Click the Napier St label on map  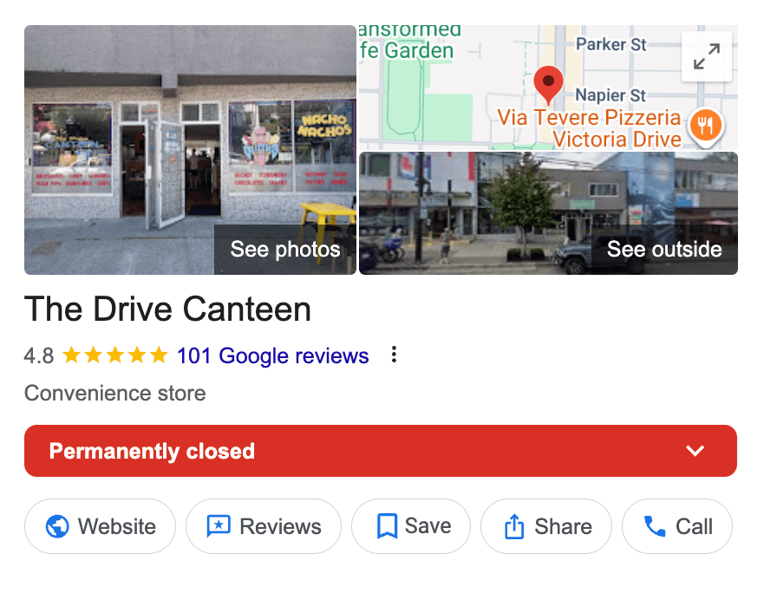tap(610, 94)
